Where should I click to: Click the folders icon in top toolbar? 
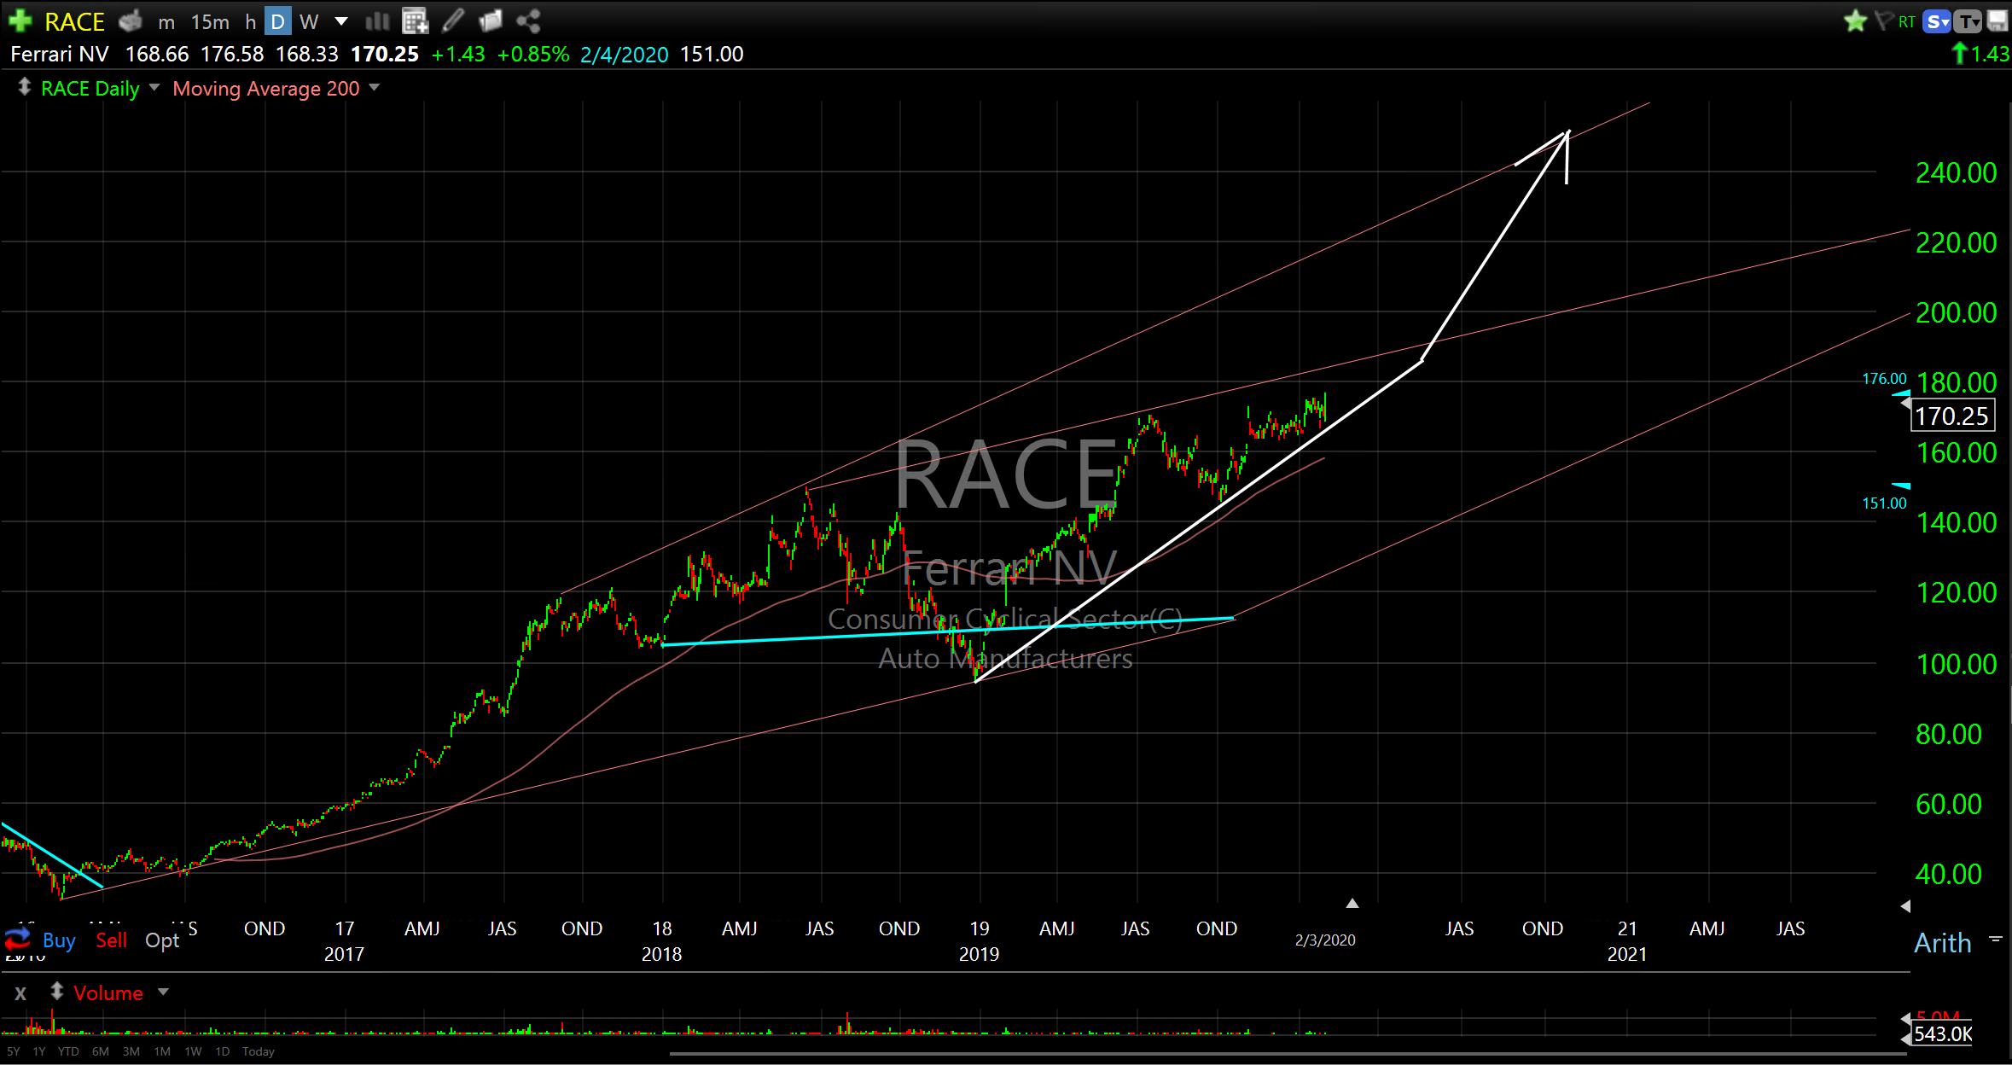click(491, 20)
